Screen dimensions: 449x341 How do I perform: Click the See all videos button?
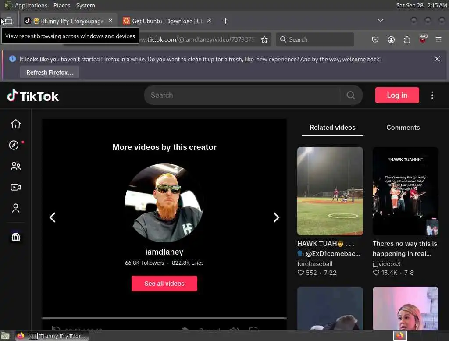164,284
